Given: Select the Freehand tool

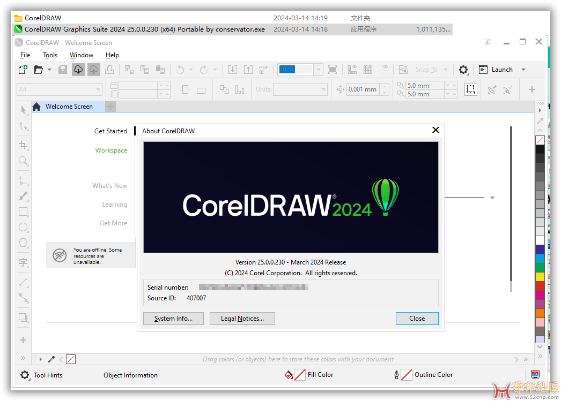Looking at the screenshot, I should (x=23, y=180).
